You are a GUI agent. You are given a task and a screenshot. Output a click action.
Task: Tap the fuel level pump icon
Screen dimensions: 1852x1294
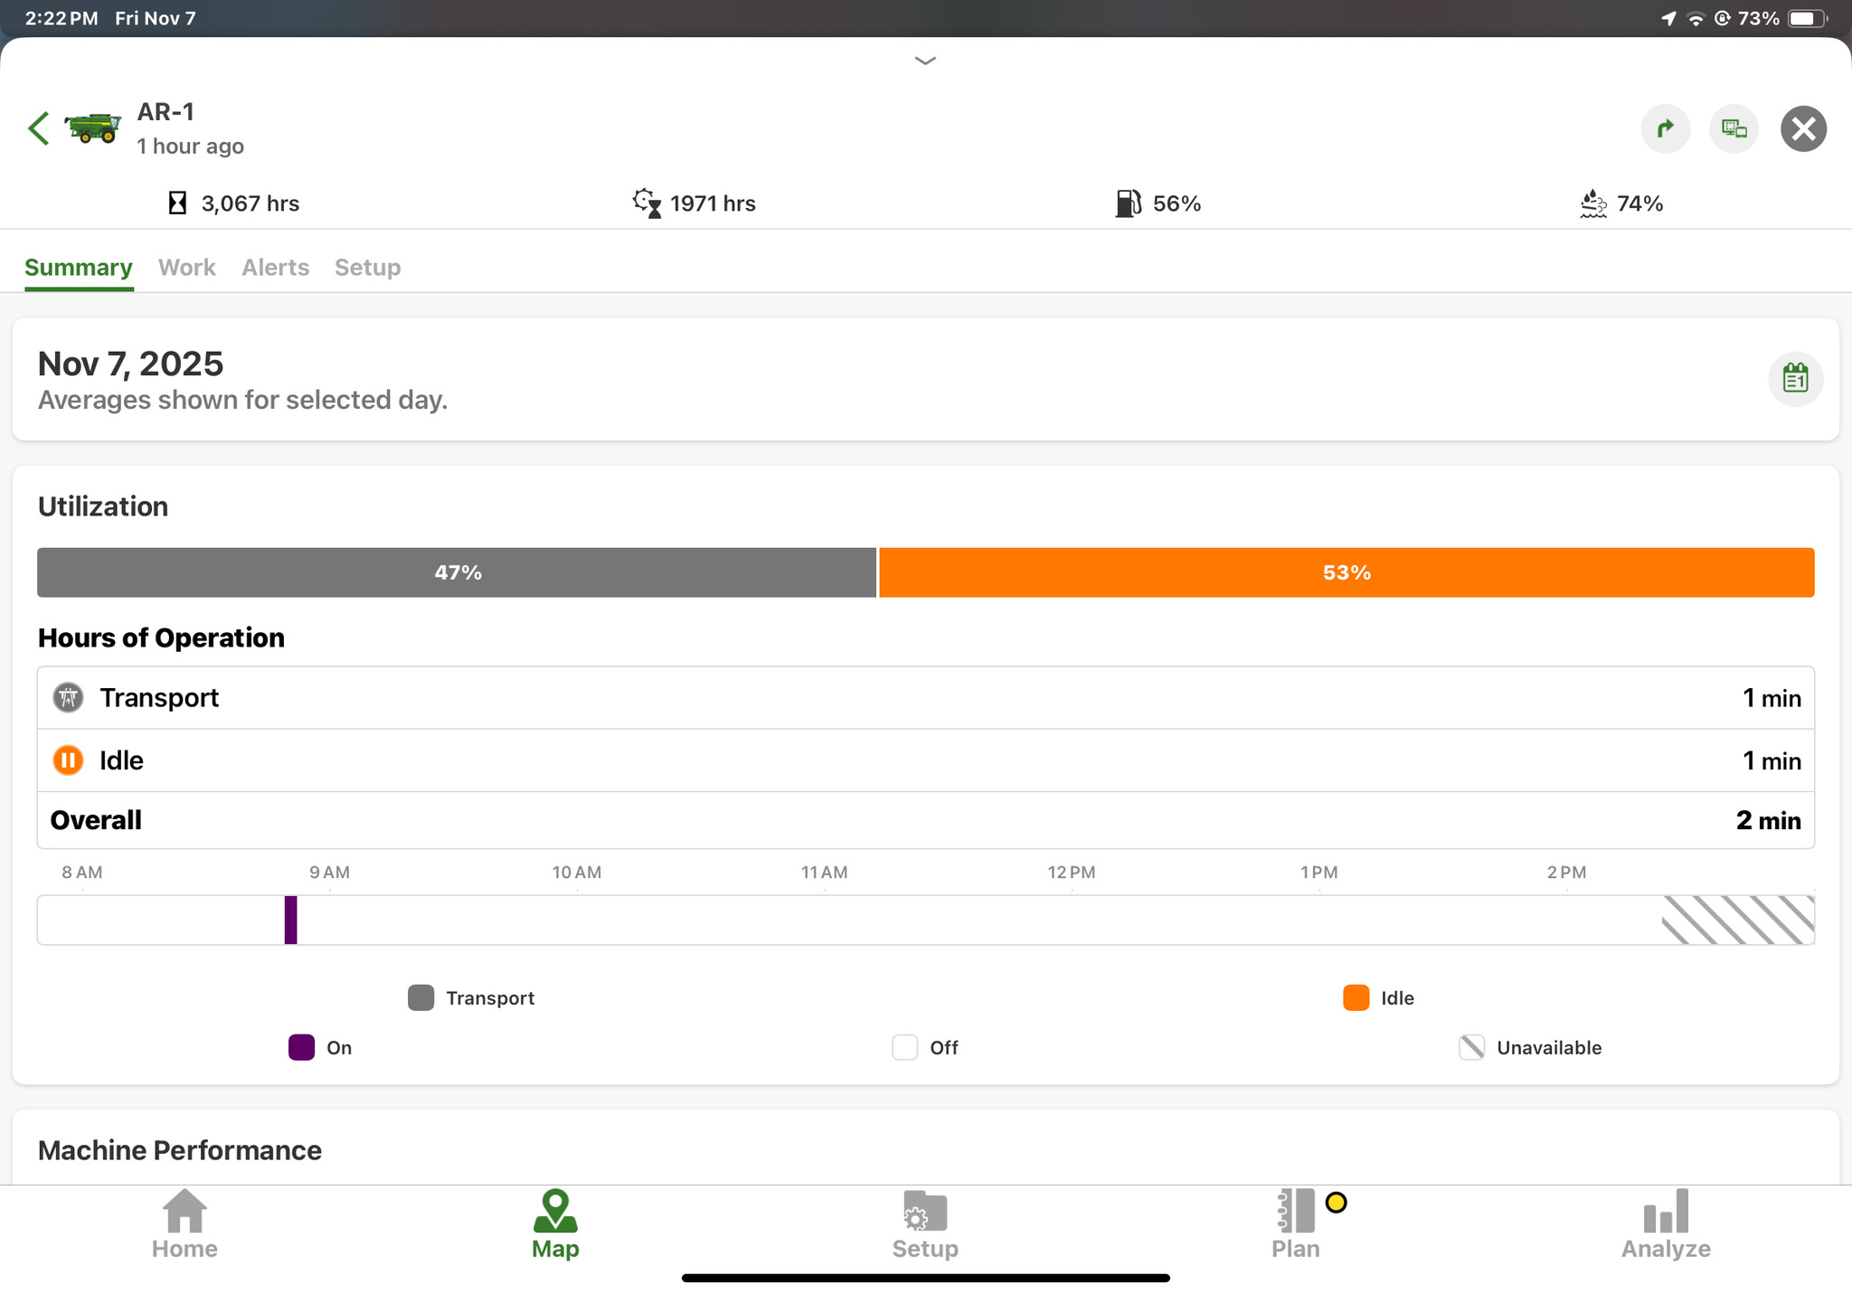pyautogui.click(x=1127, y=203)
